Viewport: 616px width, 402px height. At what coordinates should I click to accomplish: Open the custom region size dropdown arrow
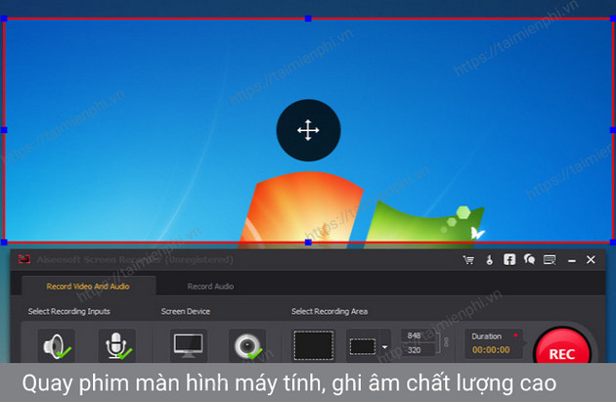(x=385, y=346)
